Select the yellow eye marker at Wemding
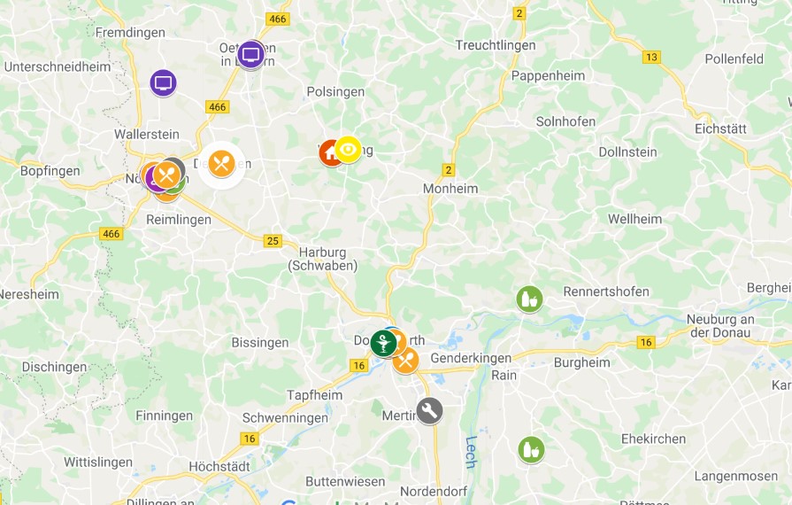Screen dimensions: 792x505 (x=348, y=149)
